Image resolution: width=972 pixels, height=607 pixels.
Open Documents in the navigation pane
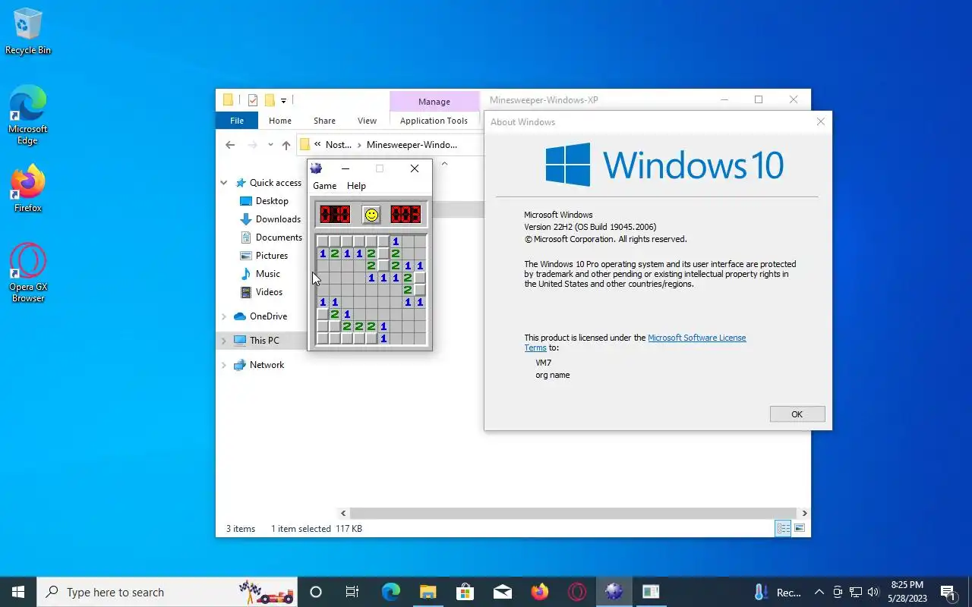[x=279, y=237]
